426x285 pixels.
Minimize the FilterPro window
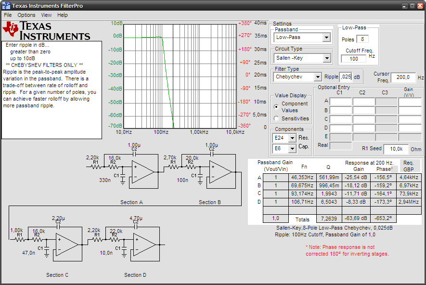click(404, 6)
